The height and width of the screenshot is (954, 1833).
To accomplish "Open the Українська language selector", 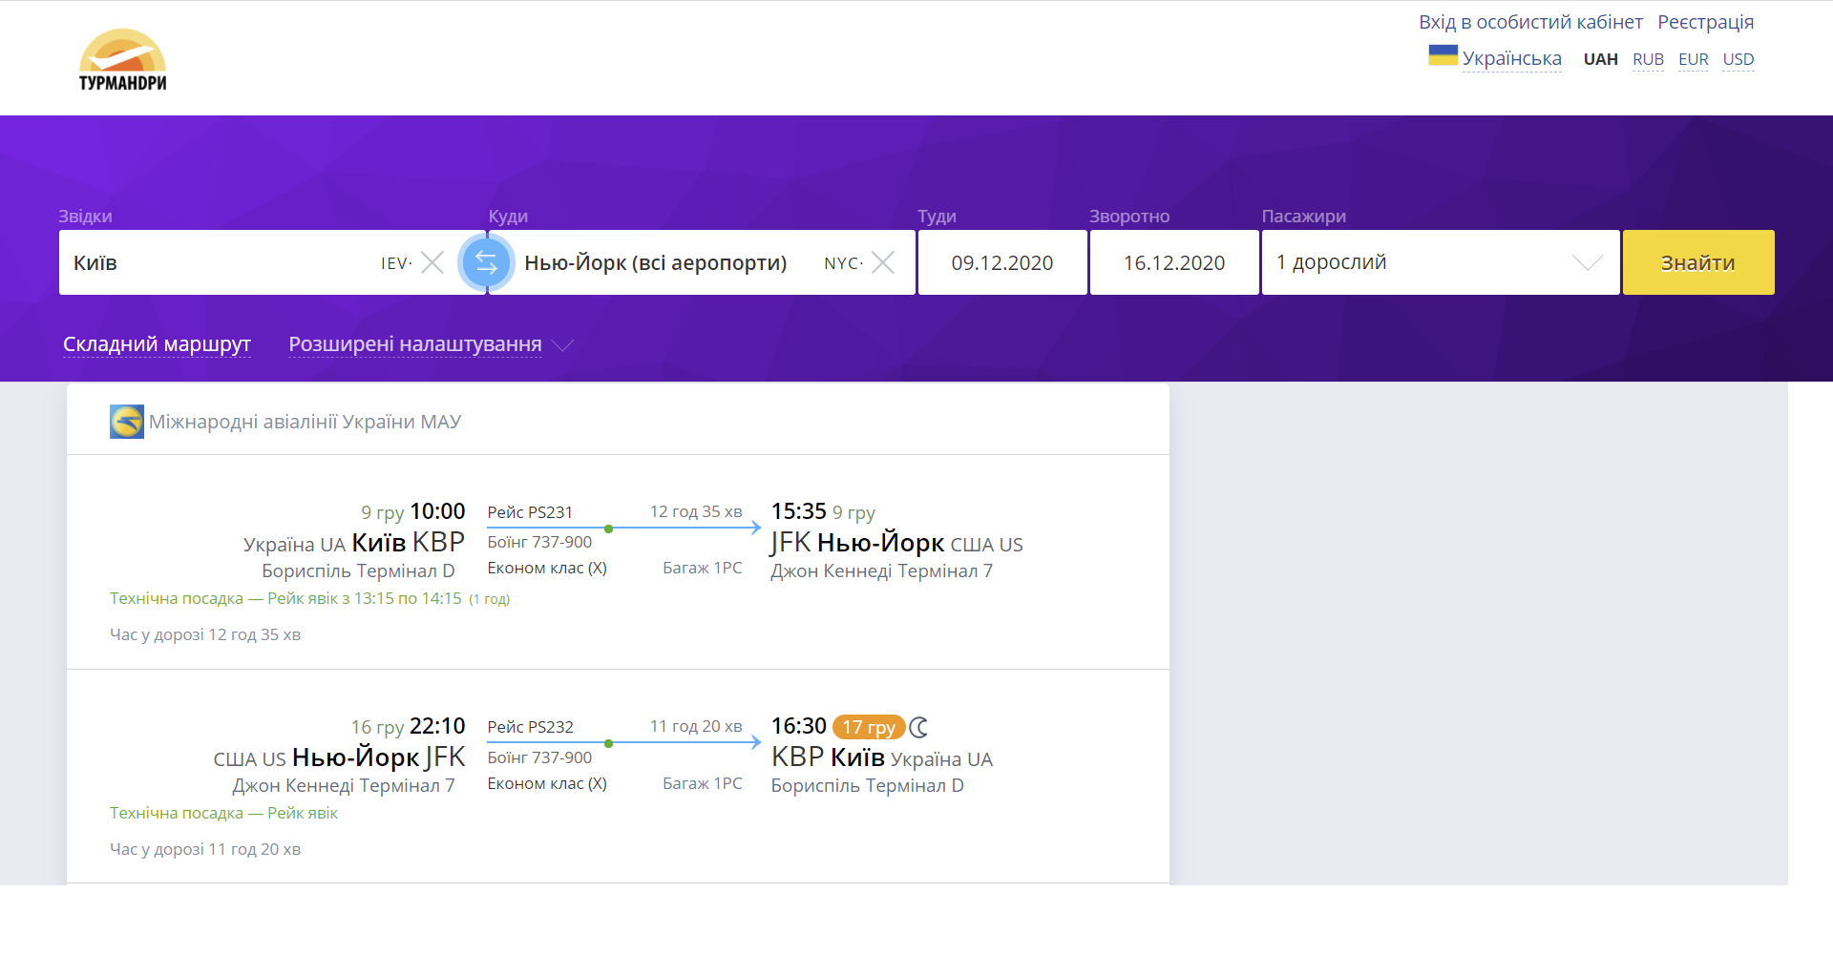I will click(1511, 59).
